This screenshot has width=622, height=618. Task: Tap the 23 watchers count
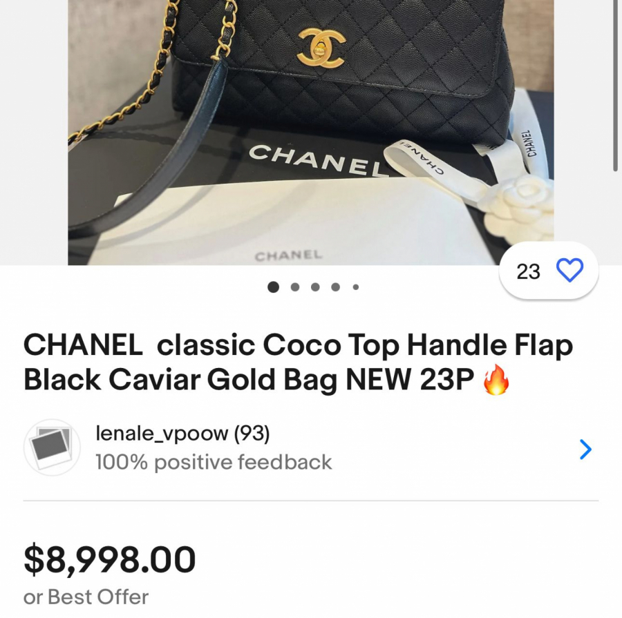pyautogui.click(x=528, y=271)
